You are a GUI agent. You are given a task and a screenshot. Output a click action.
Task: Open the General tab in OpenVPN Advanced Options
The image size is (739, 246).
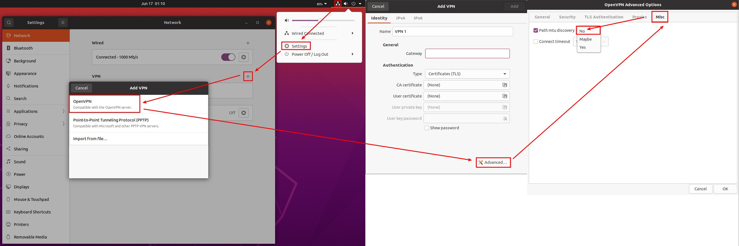click(x=542, y=17)
